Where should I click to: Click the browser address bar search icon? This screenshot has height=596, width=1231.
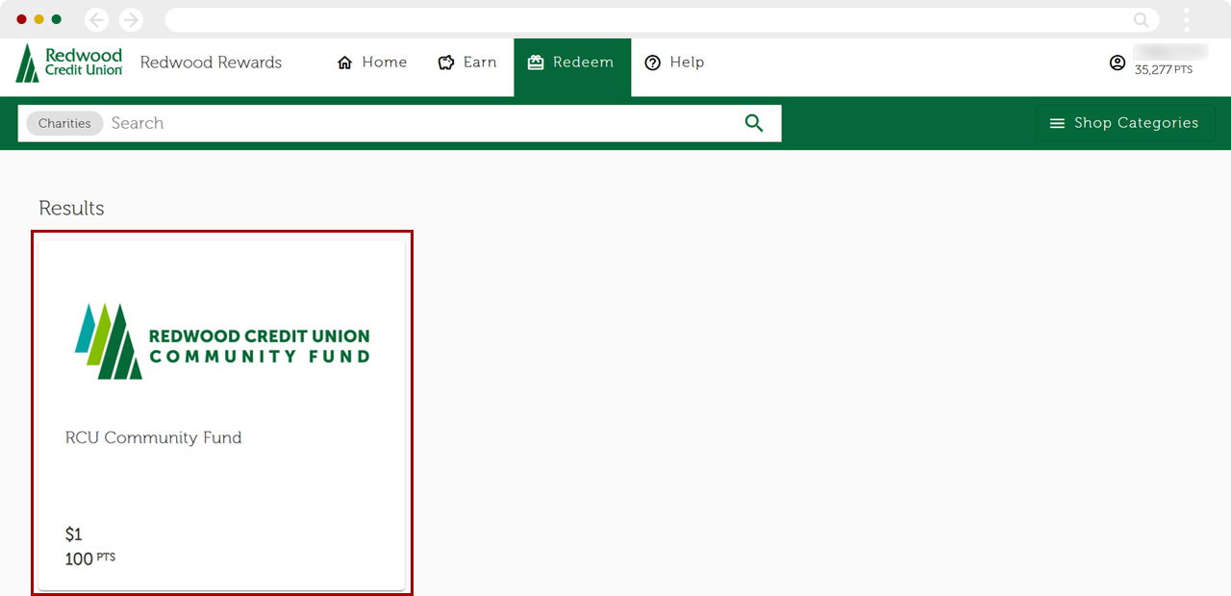tap(1142, 19)
